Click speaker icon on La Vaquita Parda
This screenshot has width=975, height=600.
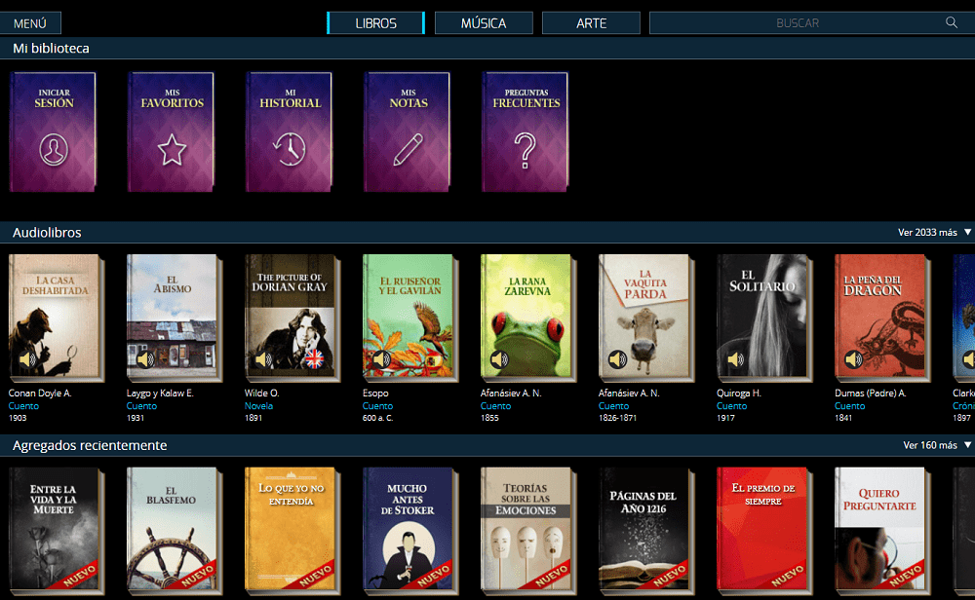[x=617, y=359]
